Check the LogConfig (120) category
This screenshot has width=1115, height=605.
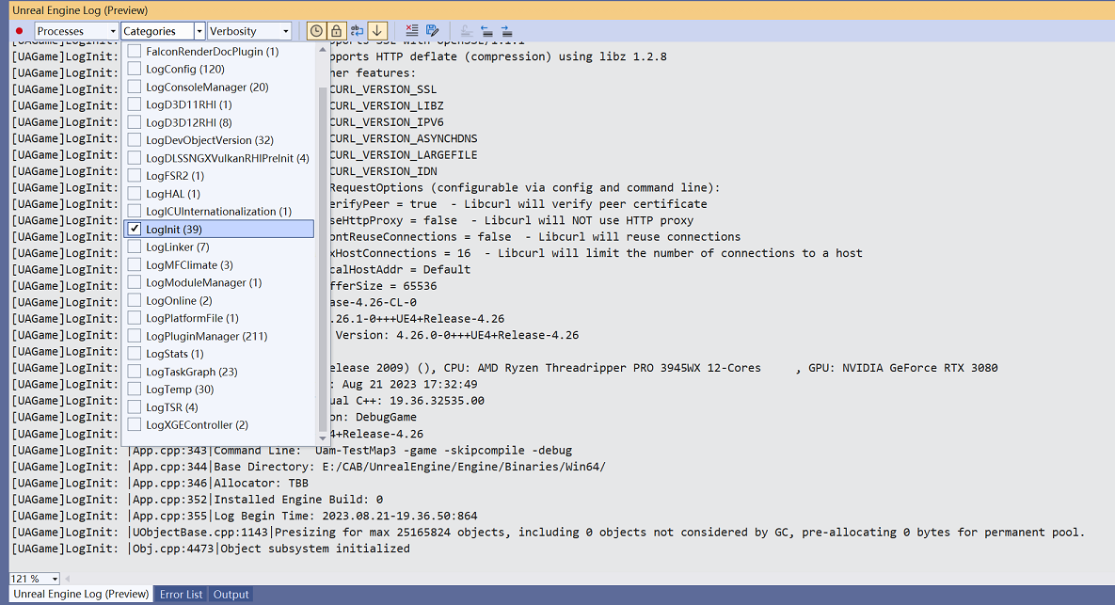click(135, 69)
